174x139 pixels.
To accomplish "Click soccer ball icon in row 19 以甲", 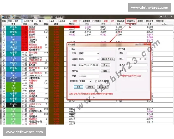I will point(13,122).
